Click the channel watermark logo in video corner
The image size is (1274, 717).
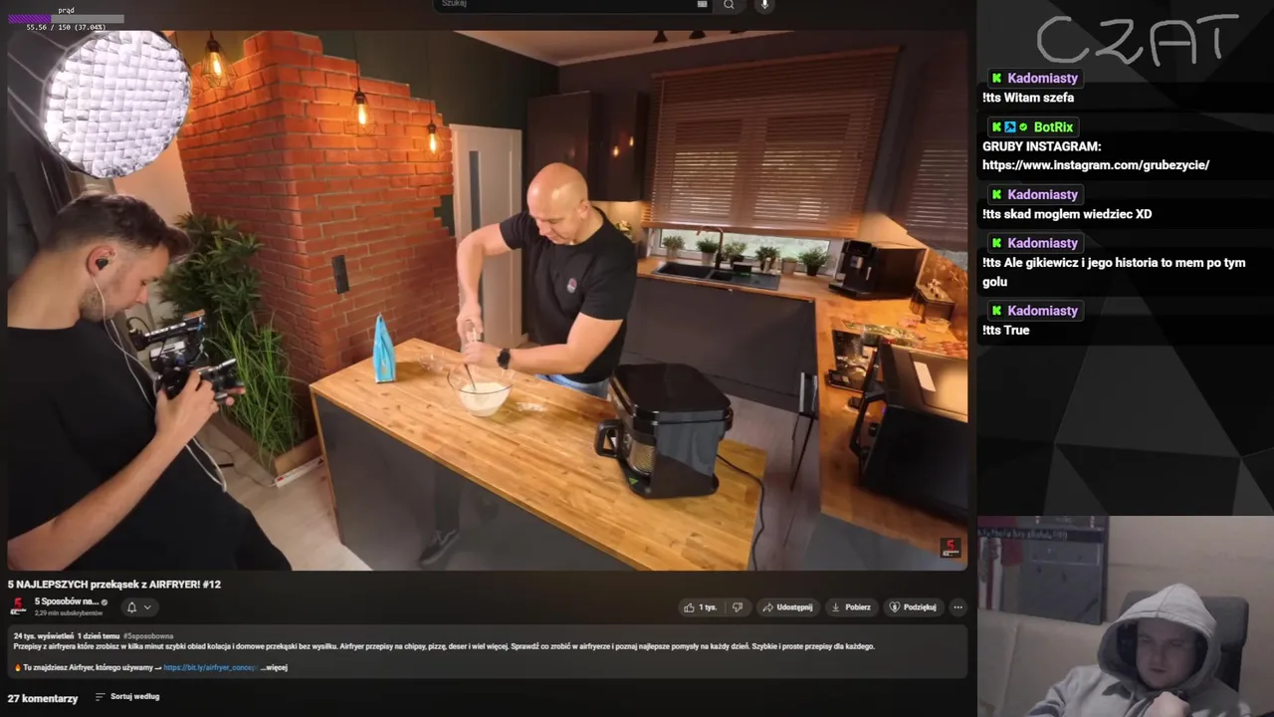pyautogui.click(x=950, y=548)
